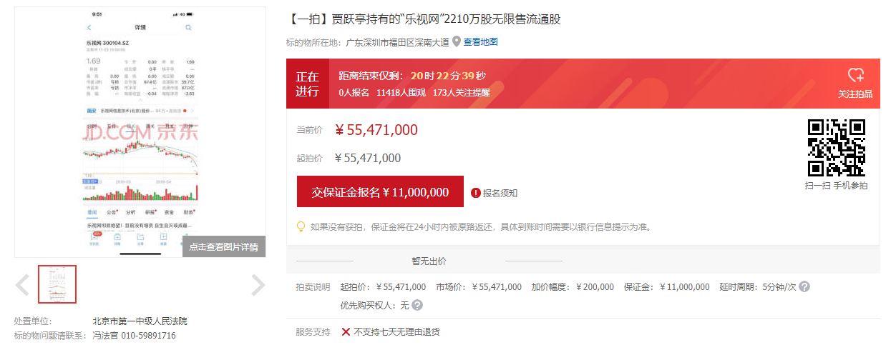Open the 查看地图 map link

coord(480,42)
